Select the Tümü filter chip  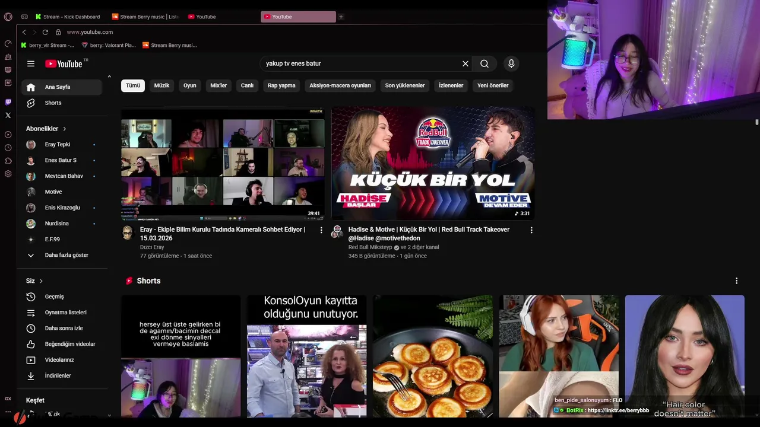pyautogui.click(x=133, y=85)
